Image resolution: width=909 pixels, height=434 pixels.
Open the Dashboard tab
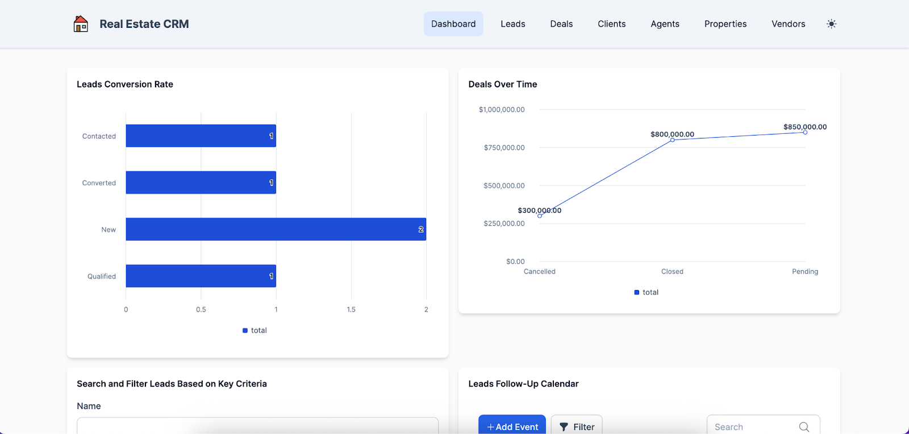(x=453, y=24)
